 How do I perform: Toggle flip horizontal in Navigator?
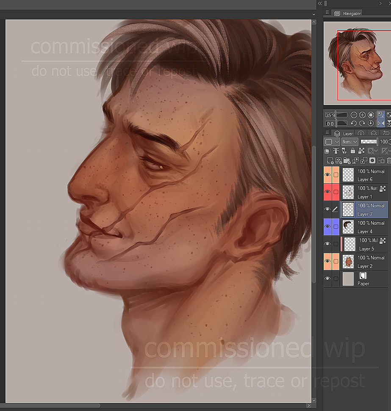pos(380,123)
